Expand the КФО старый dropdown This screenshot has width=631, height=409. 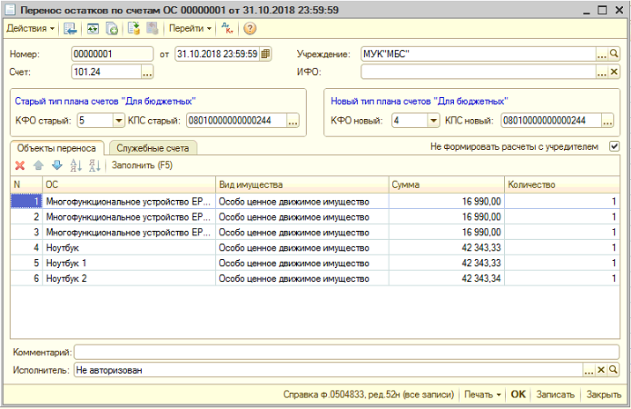[x=119, y=121]
